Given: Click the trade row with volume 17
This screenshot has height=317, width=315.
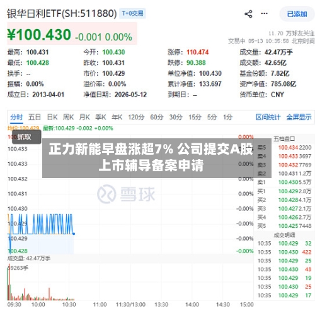Looking at the screenshot, I should (284, 296).
